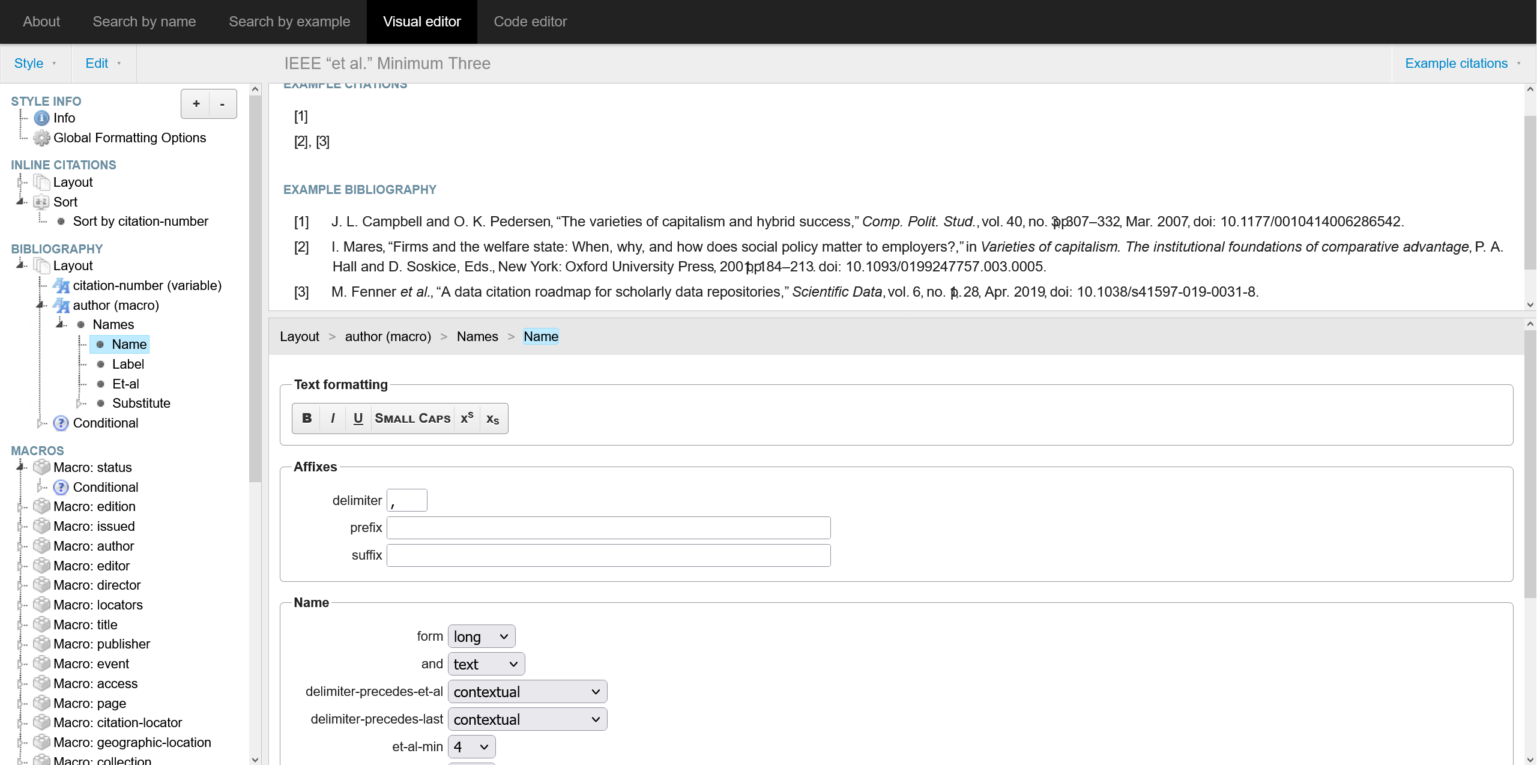
Task: Click the Macro: title cube icon
Action: coord(41,624)
